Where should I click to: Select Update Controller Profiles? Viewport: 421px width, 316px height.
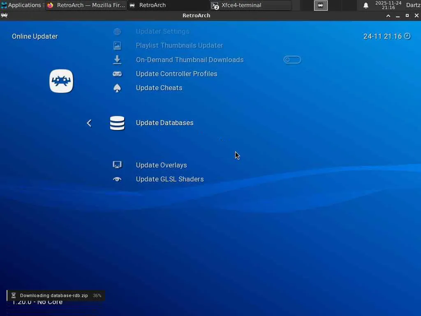(x=176, y=74)
